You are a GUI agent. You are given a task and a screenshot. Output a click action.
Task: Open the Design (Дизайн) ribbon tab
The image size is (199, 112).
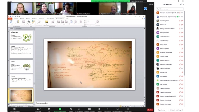point(28,19)
